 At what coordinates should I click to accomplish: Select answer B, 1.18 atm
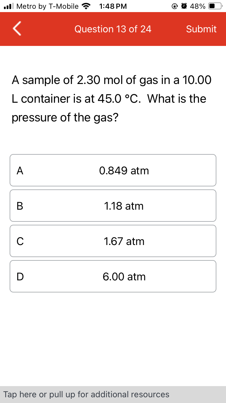[x=113, y=206]
